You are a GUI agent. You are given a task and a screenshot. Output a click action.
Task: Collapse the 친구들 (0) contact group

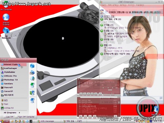102,39
